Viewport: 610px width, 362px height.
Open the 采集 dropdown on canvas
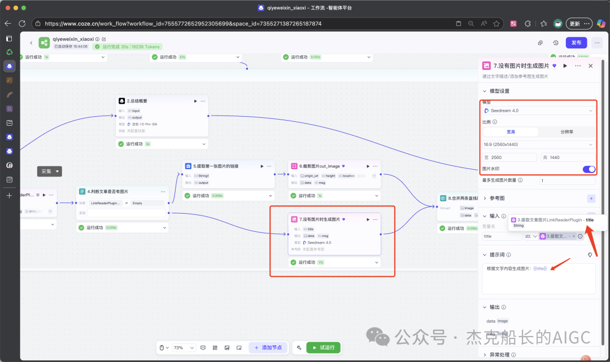(50, 171)
